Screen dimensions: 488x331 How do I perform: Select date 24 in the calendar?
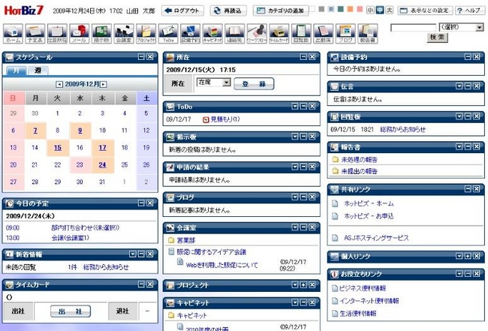coord(102,165)
